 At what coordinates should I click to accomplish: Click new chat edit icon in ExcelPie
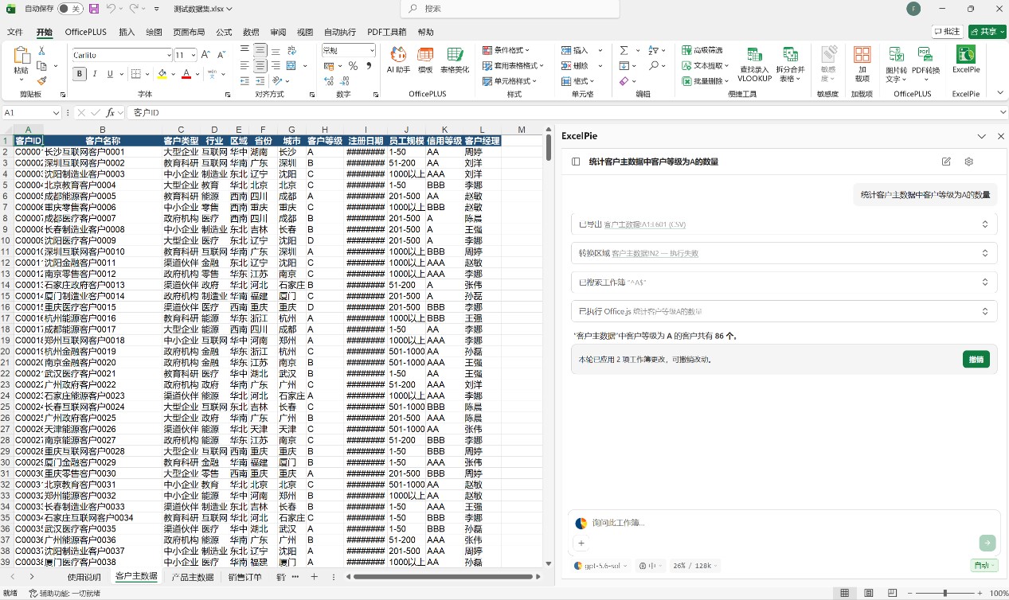(946, 162)
